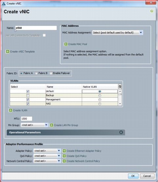Click the OK button
Image resolution: width=158 pixels, height=182 pixels.
pyautogui.click(x=133, y=176)
